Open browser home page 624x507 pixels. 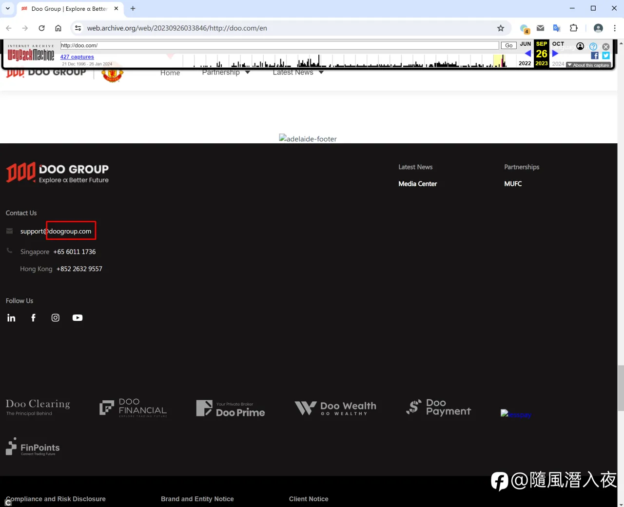point(58,28)
